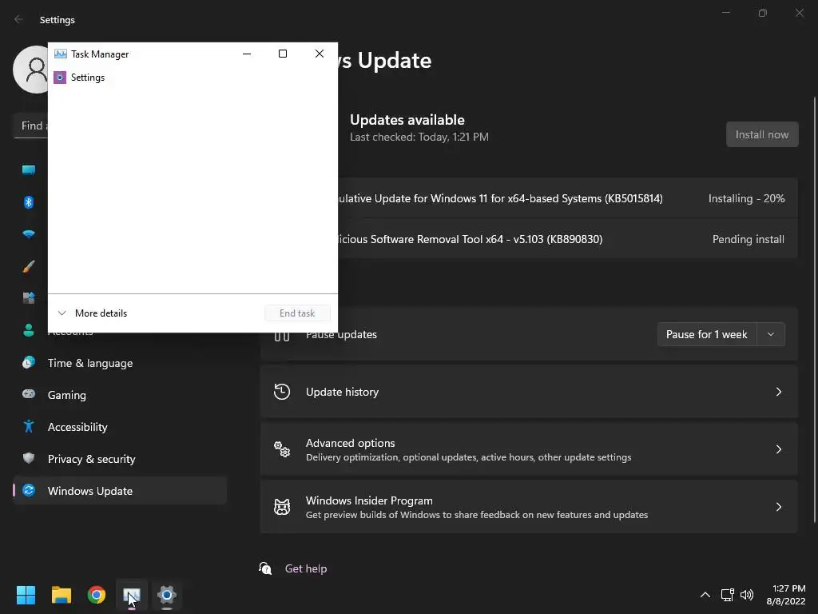Click the Get help link
The image size is (818, 614).
[306, 568]
